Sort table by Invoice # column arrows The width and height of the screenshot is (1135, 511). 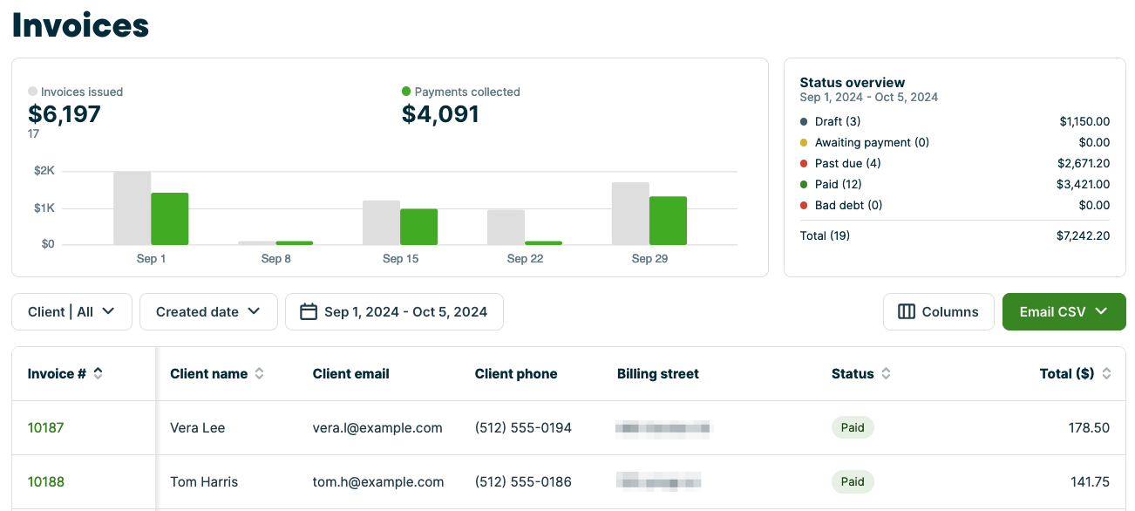point(99,373)
